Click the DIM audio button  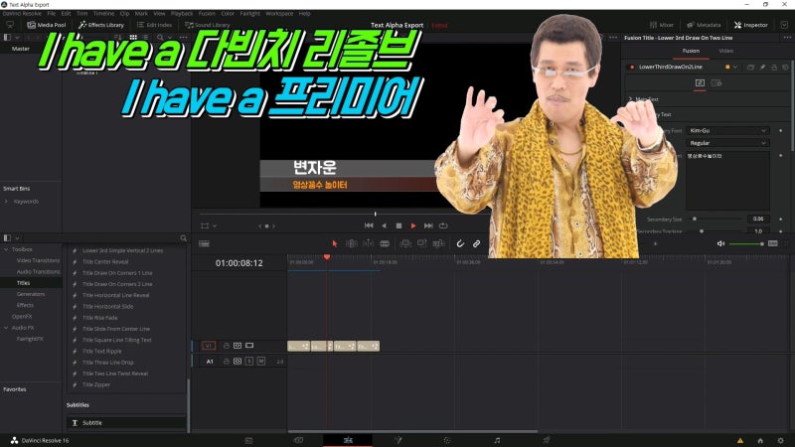point(773,243)
